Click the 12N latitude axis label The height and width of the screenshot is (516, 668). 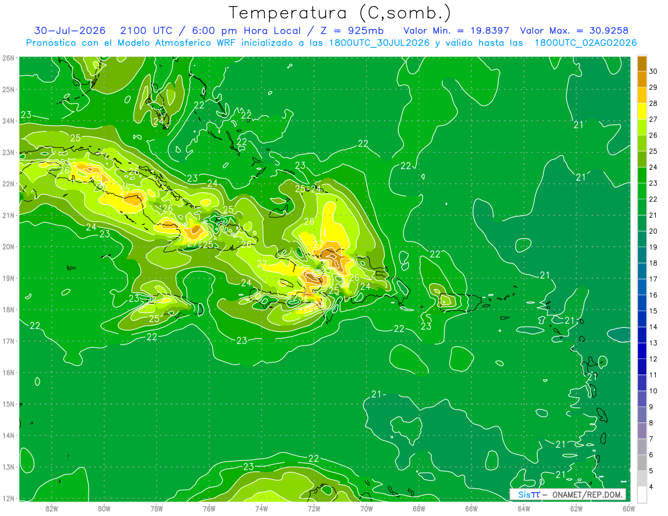[9, 498]
